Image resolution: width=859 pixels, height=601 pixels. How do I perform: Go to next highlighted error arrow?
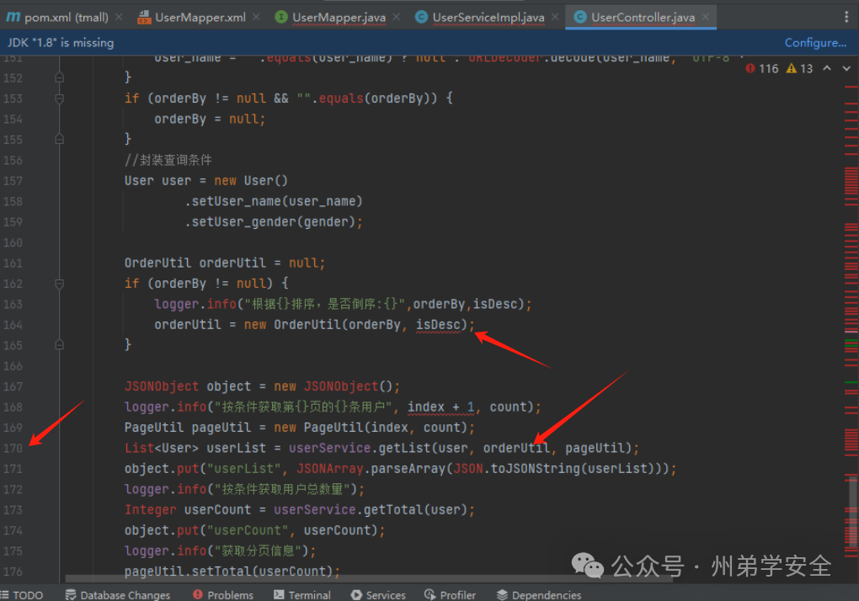[846, 68]
